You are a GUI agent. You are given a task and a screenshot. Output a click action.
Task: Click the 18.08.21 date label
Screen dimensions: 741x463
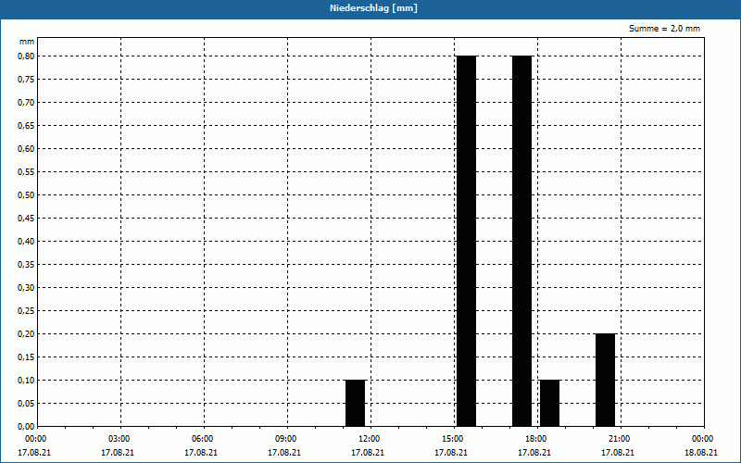pyautogui.click(x=701, y=453)
